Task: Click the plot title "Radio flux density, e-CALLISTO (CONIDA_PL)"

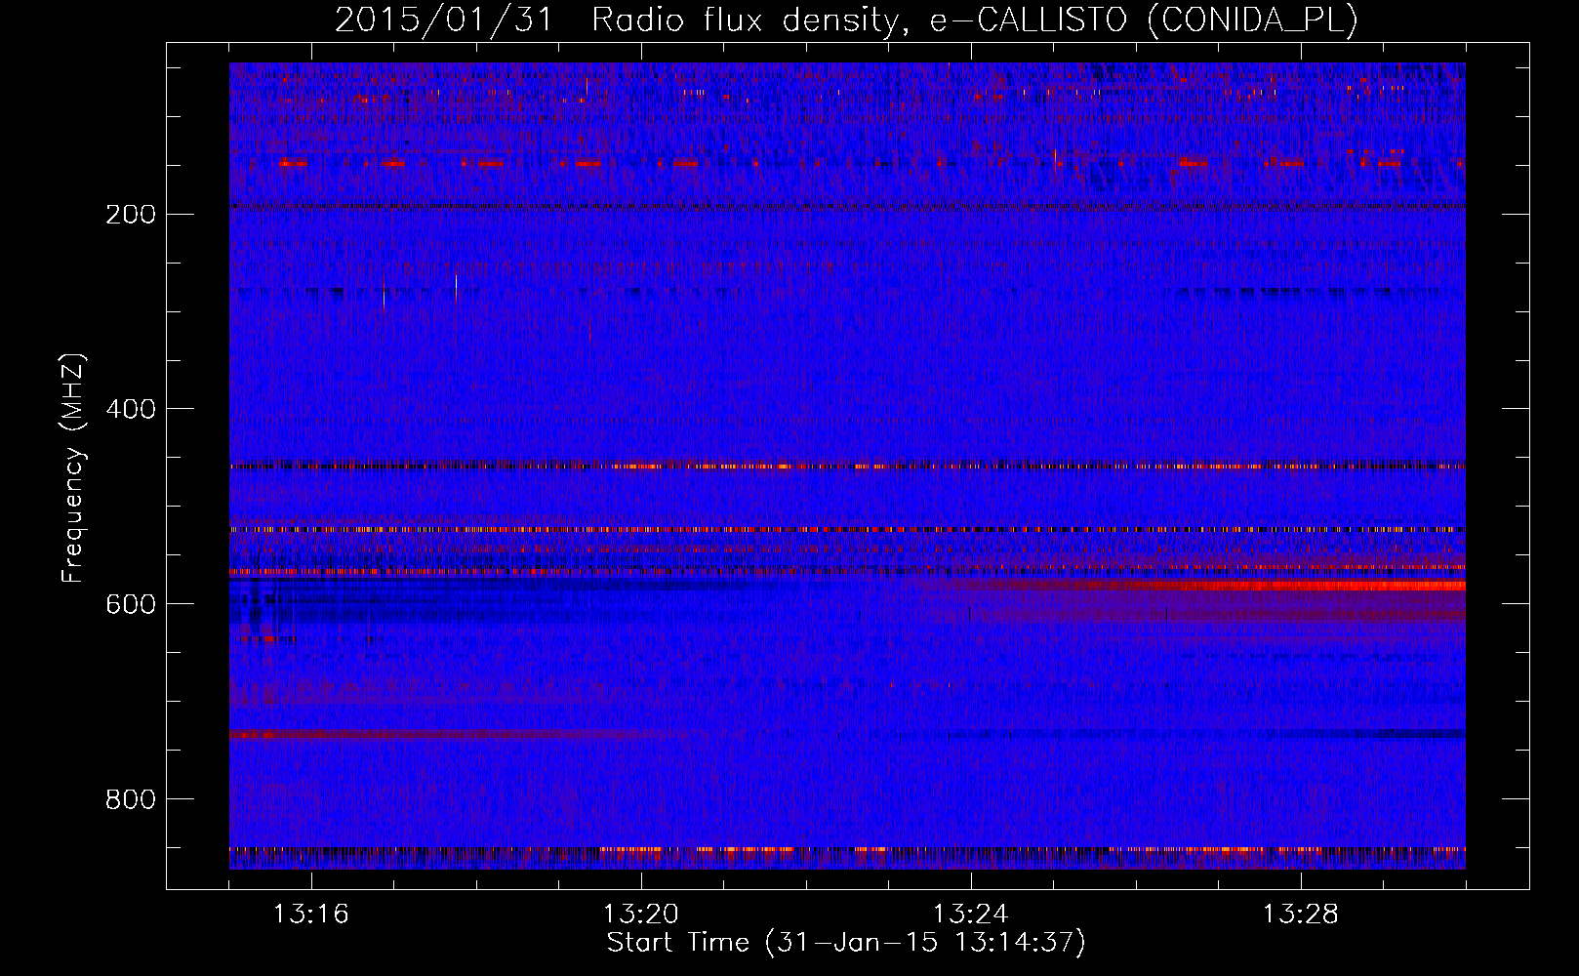Action: coord(975,20)
